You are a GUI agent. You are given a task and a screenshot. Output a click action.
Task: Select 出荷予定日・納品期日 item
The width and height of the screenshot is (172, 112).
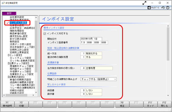(22, 28)
